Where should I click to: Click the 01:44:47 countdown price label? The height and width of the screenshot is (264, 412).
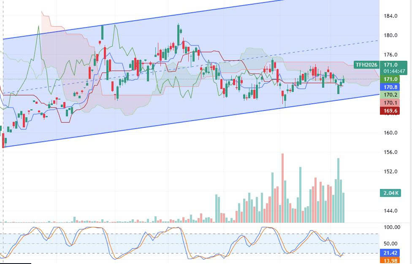click(x=395, y=71)
